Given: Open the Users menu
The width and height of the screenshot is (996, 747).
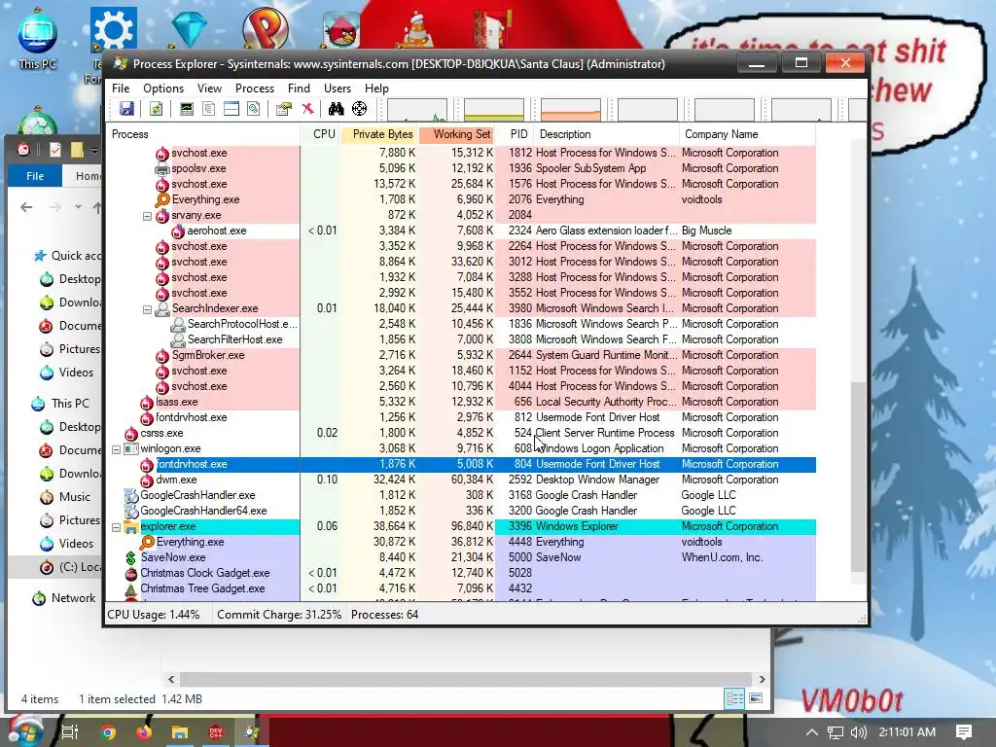Looking at the screenshot, I should pos(338,89).
